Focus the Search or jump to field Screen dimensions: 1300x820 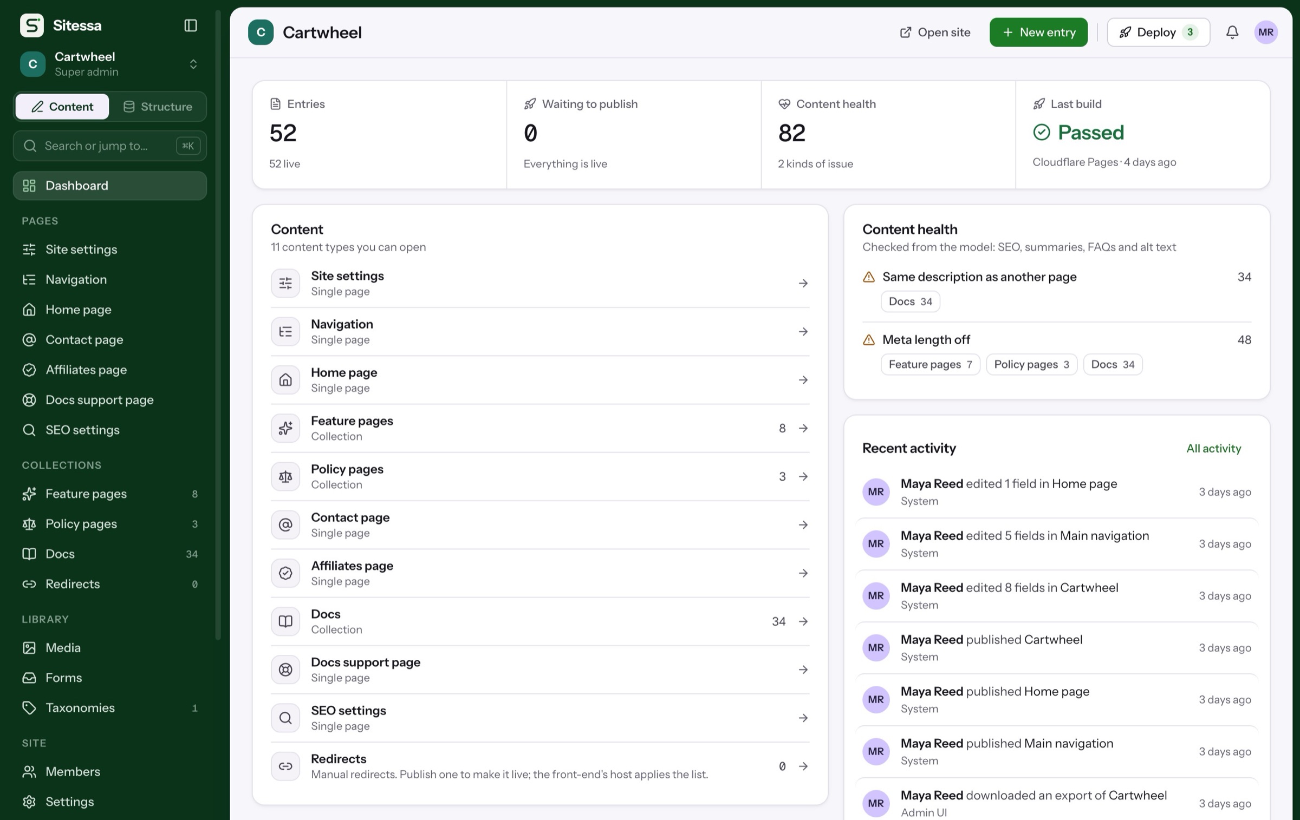click(x=110, y=146)
